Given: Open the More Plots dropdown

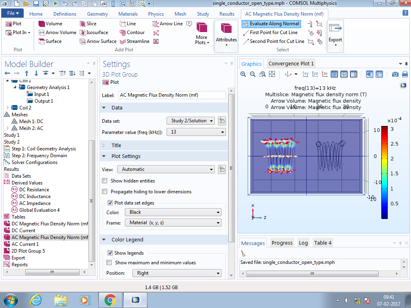Looking at the screenshot, I should (x=202, y=34).
